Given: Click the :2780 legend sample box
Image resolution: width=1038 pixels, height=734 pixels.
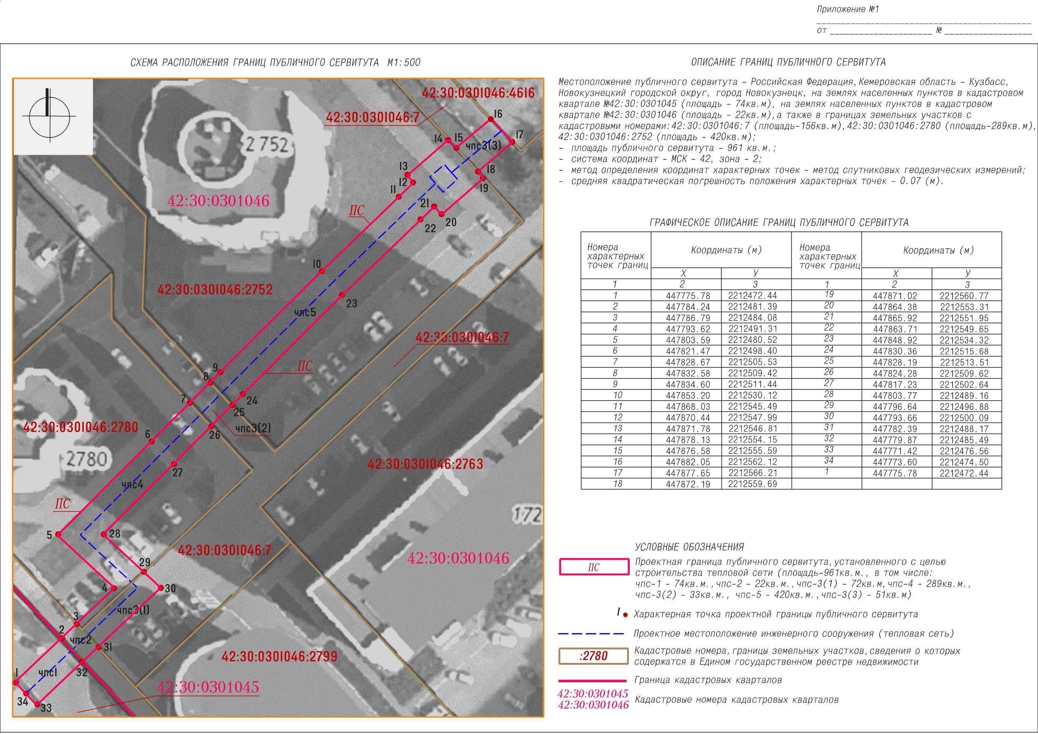Looking at the screenshot, I should pyautogui.click(x=594, y=656).
